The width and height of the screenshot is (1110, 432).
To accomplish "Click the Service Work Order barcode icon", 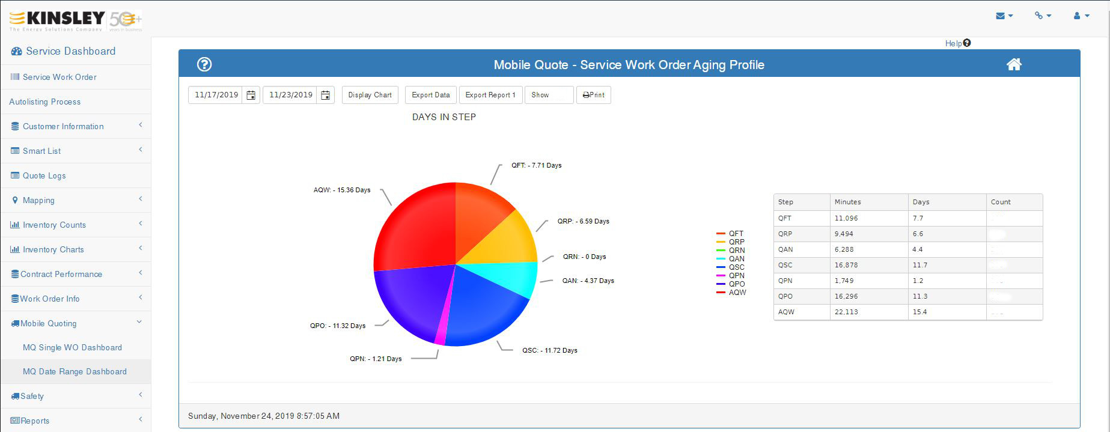I will coord(15,77).
